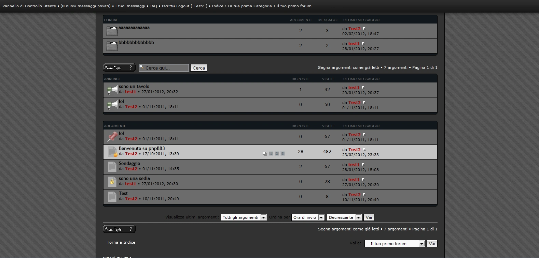Click the locked topic icon for 'sono una sedia'
The image size is (539, 258).
112,182
